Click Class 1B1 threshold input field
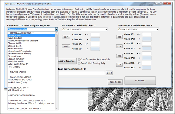Image resolution: width=175 pixels, height=114 pixels. point(147,44)
